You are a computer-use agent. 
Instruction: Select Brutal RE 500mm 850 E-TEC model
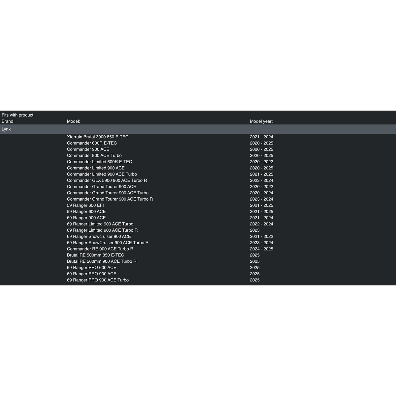[x=96, y=255]
